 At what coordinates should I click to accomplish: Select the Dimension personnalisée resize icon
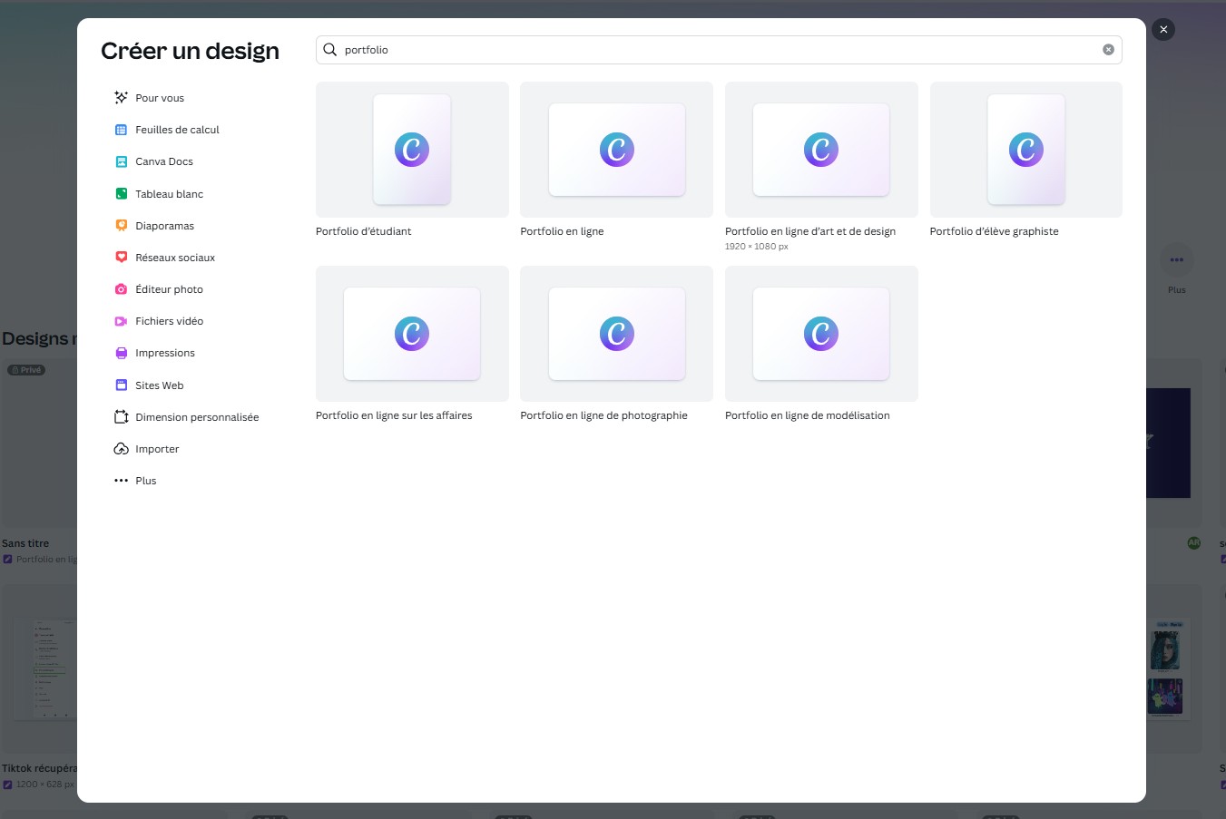[x=121, y=417]
